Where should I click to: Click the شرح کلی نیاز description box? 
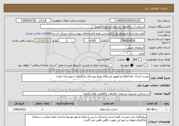(86, 78)
